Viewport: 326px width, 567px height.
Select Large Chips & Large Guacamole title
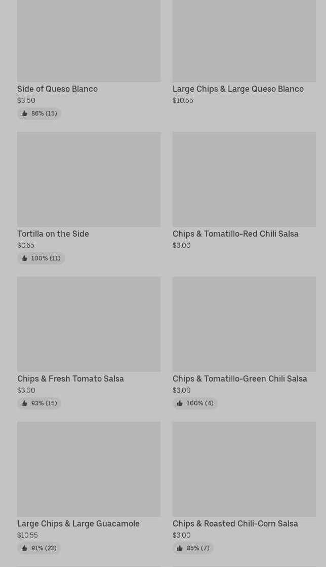[78, 524]
